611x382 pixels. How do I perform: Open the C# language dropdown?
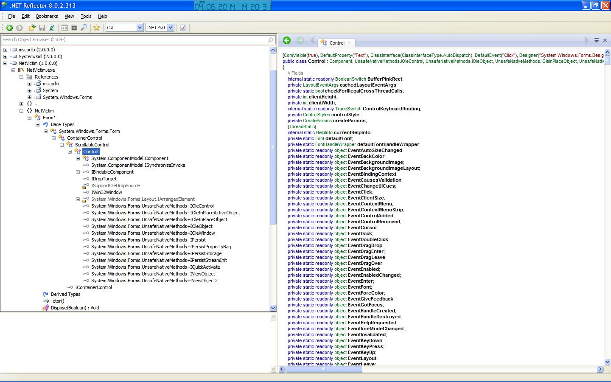(140, 28)
